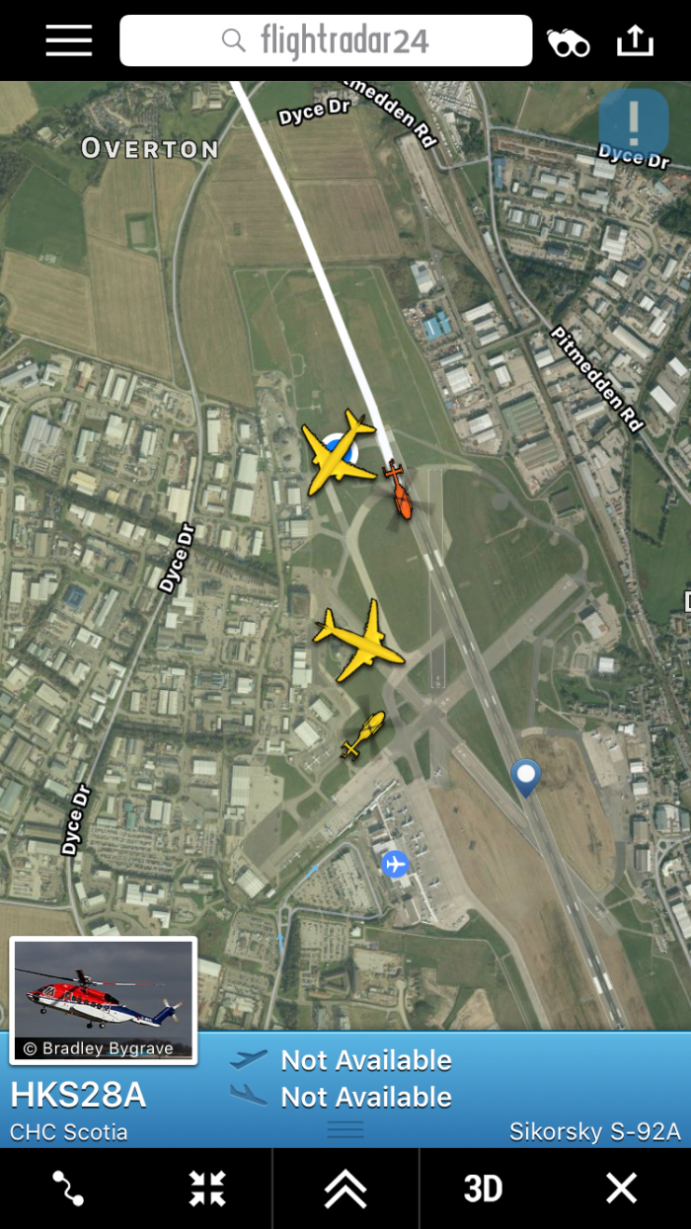Open the hamburger menu
691x1229 pixels.
(x=68, y=40)
